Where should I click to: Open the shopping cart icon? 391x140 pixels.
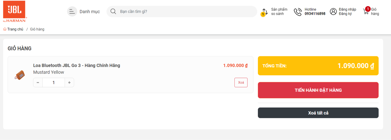[366, 11]
